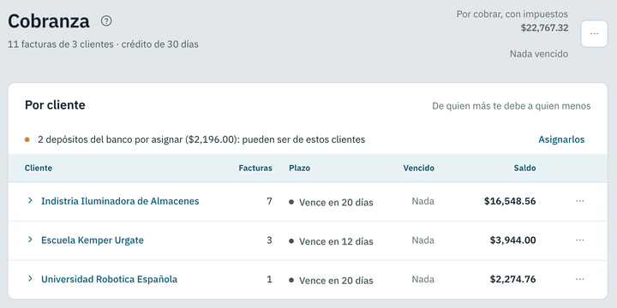Click invoice count 3 for Escuela Kemper Urgate
617x308 pixels.
tap(269, 240)
